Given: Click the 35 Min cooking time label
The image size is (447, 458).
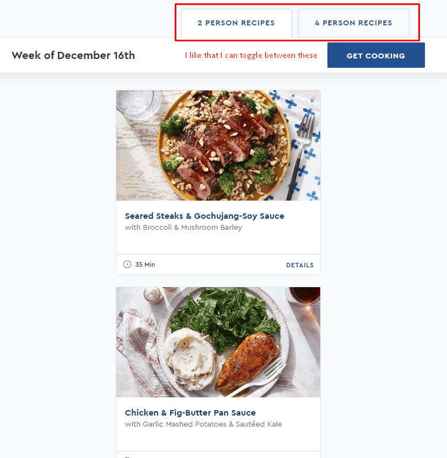Looking at the screenshot, I should tap(145, 265).
